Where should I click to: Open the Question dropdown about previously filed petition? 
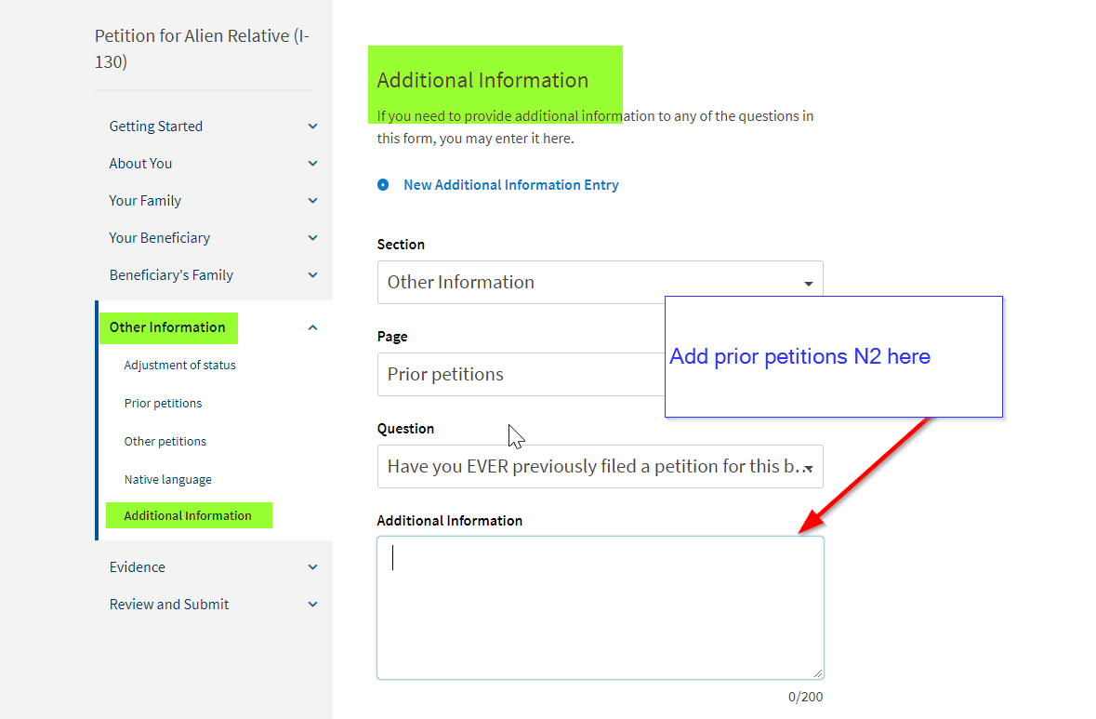point(600,467)
